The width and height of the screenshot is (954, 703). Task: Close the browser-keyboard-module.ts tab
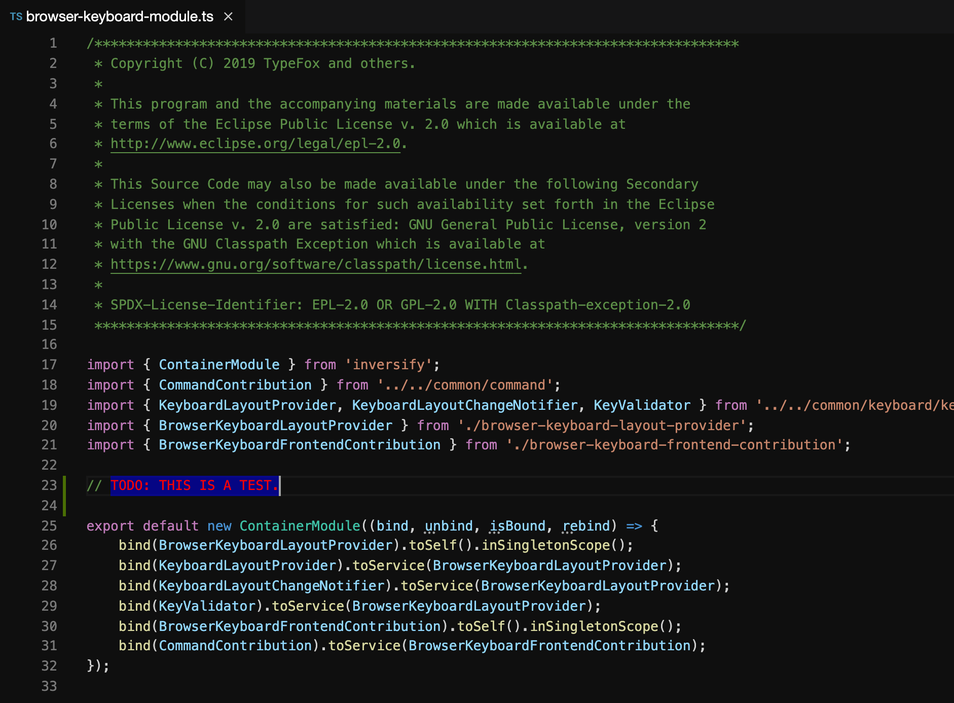point(228,16)
